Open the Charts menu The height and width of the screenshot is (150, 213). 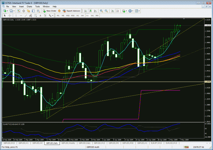click(x=29, y=6)
